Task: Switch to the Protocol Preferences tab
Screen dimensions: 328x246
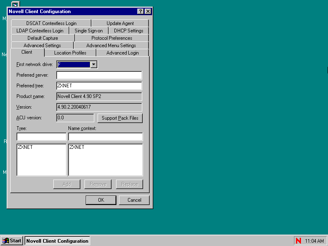Action: (x=112, y=38)
